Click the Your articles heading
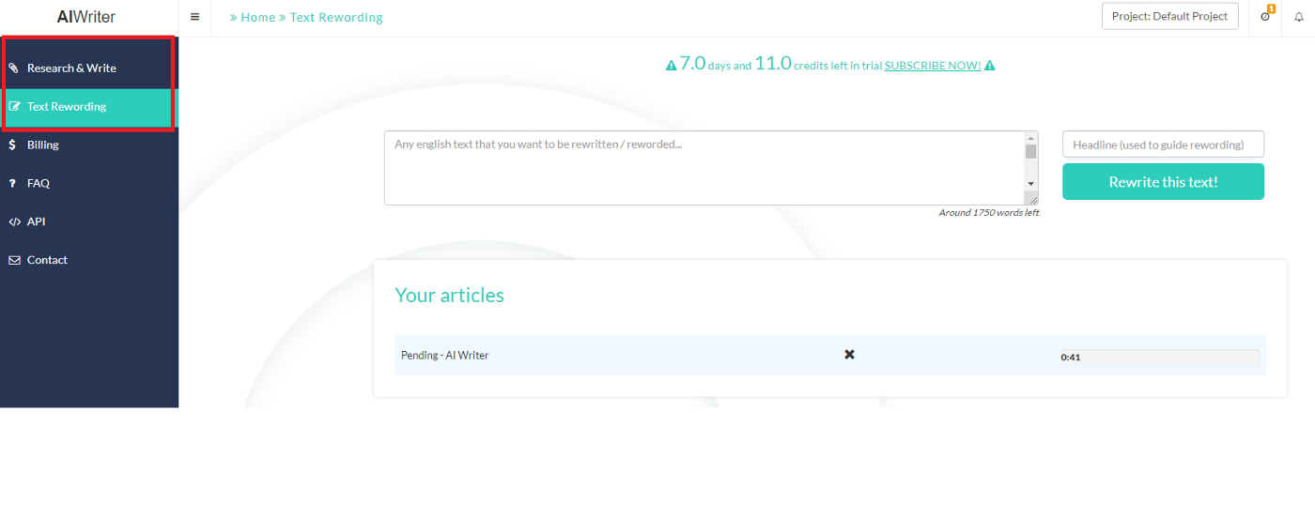 (449, 295)
